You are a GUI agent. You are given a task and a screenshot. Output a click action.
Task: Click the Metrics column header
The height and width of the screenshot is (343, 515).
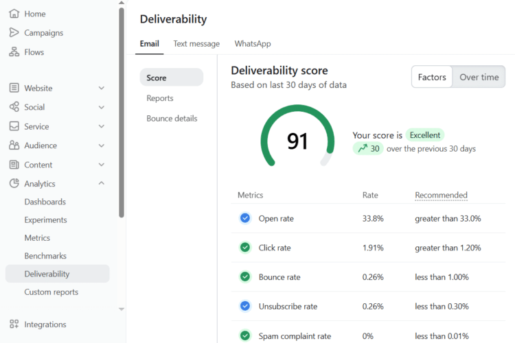point(250,195)
